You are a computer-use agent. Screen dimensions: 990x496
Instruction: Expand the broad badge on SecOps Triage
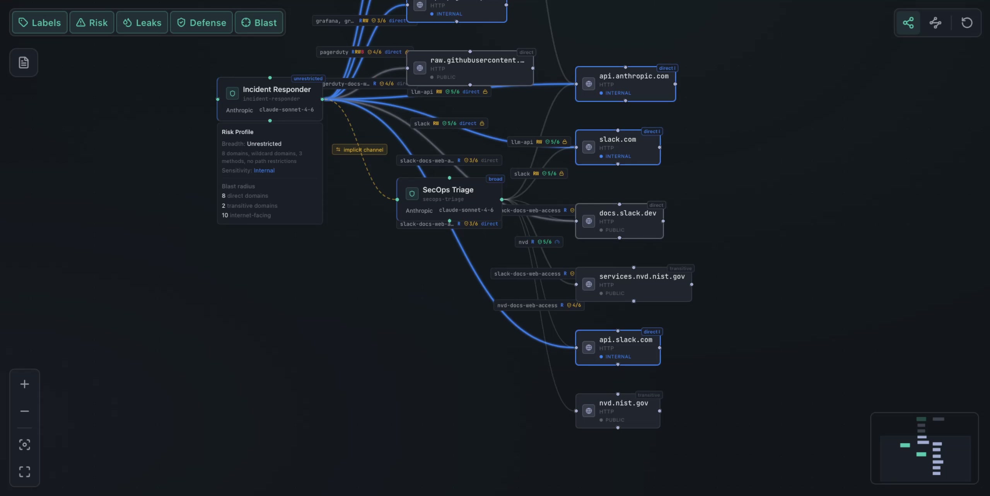click(x=495, y=178)
